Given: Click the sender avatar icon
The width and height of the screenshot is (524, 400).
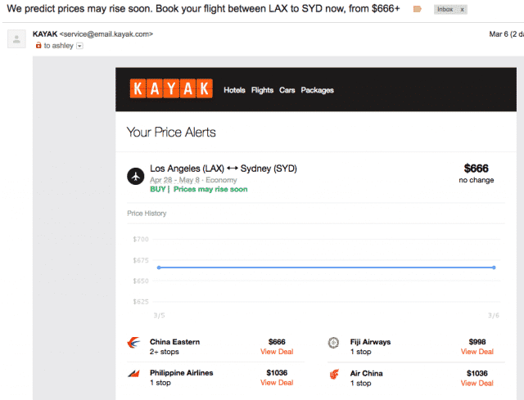Looking at the screenshot, I should pyautogui.click(x=16, y=39).
